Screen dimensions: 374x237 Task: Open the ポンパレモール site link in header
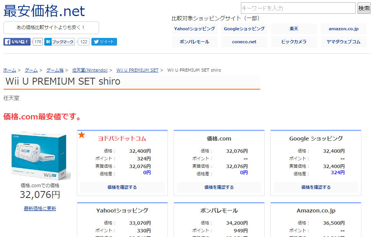tap(194, 42)
